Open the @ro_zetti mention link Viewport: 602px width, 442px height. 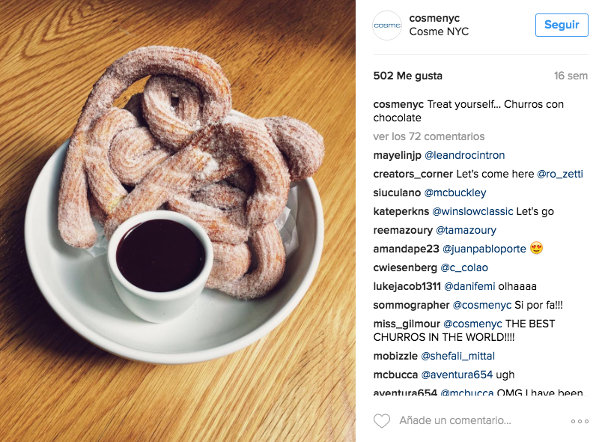(x=560, y=174)
